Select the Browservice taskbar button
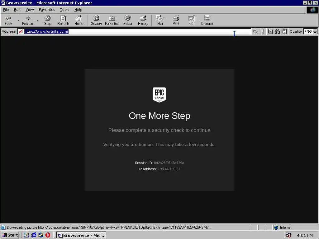The image size is (319, 239). tap(81, 235)
